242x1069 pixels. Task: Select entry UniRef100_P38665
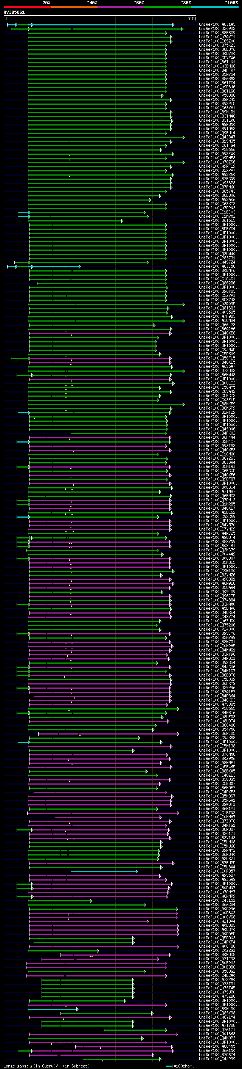[217, 708]
